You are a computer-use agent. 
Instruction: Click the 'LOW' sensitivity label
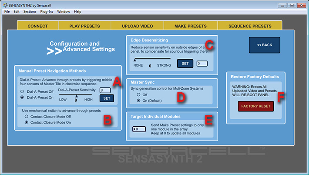click(63, 100)
